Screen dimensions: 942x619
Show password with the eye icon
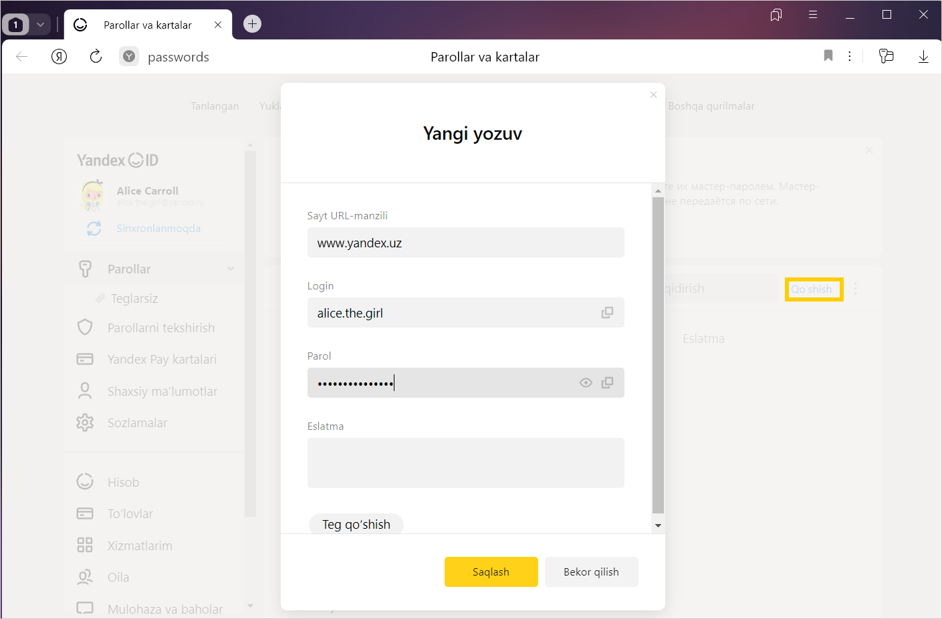586,383
